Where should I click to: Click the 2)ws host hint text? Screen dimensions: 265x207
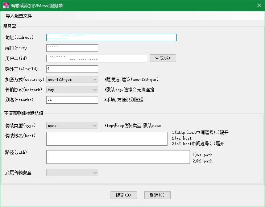tap(182, 138)
